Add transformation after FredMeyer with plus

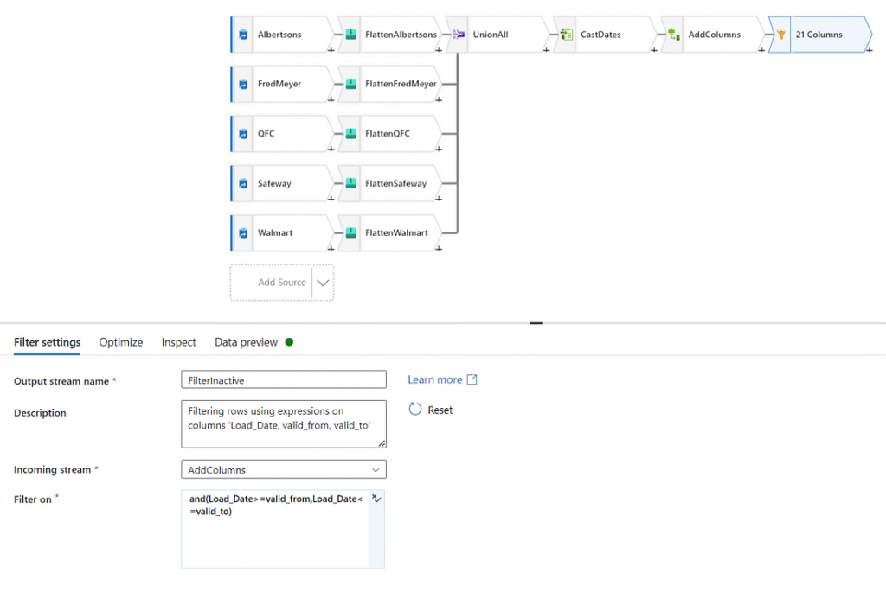331,99
